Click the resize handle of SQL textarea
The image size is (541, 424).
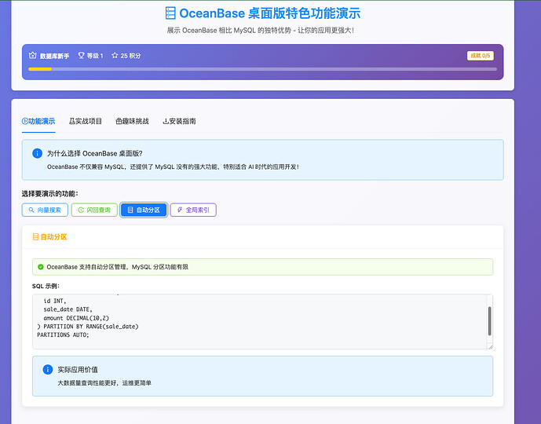pos(490,346)
